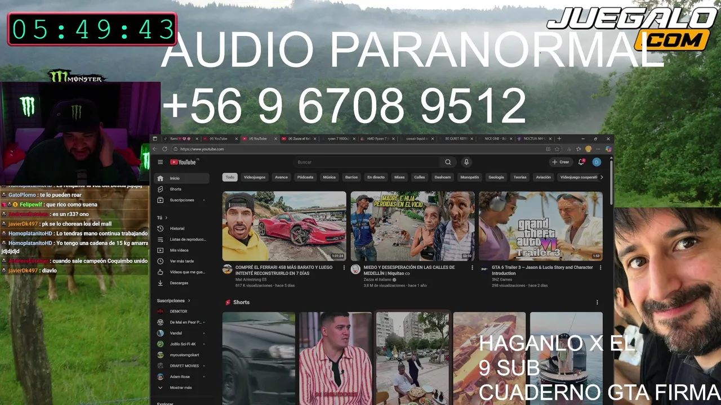The height and width of the screenshot is (405, 721).
Task: Switch to Zazza el Italiano browser tab
Action: (299, 138)
